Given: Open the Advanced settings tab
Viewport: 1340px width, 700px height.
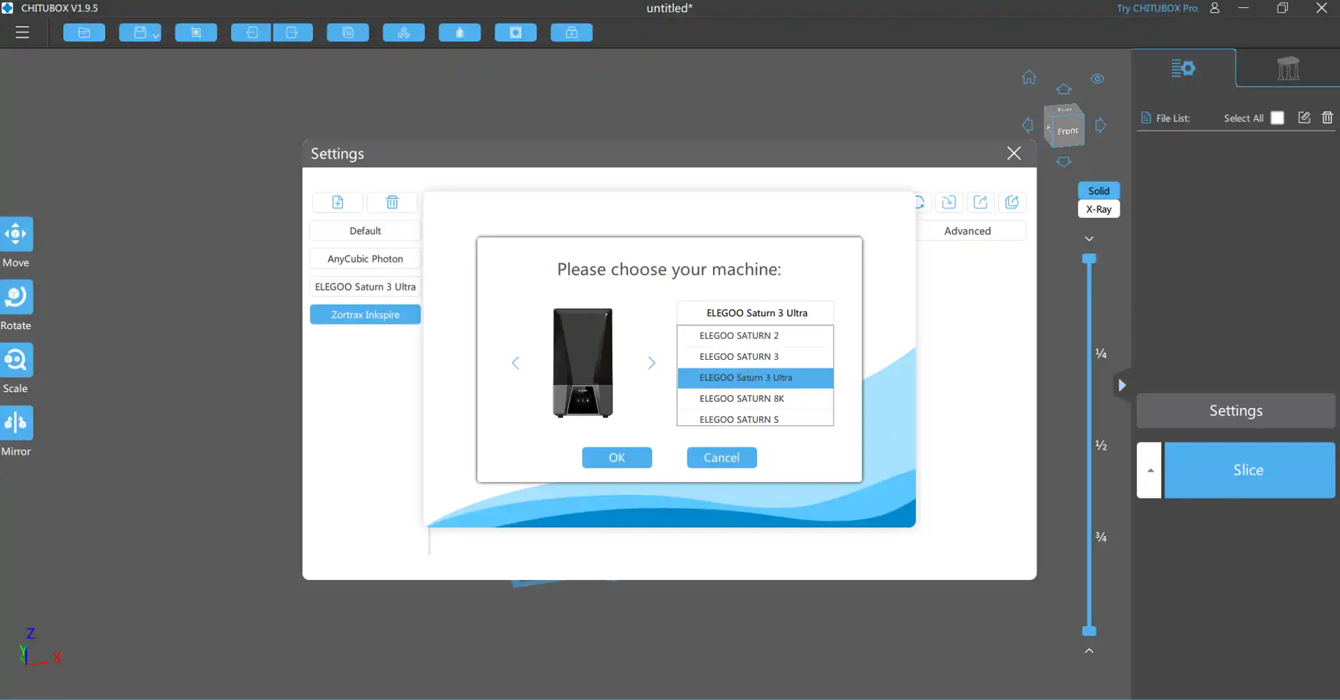Looking at the screenshot, I should 967,230.
